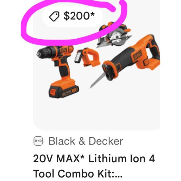Click the number 4 in product title
This screenshot has width=181, height=181.
(x=152, y=159)
